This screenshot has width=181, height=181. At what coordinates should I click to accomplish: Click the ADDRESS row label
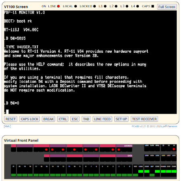click(128, 146)
